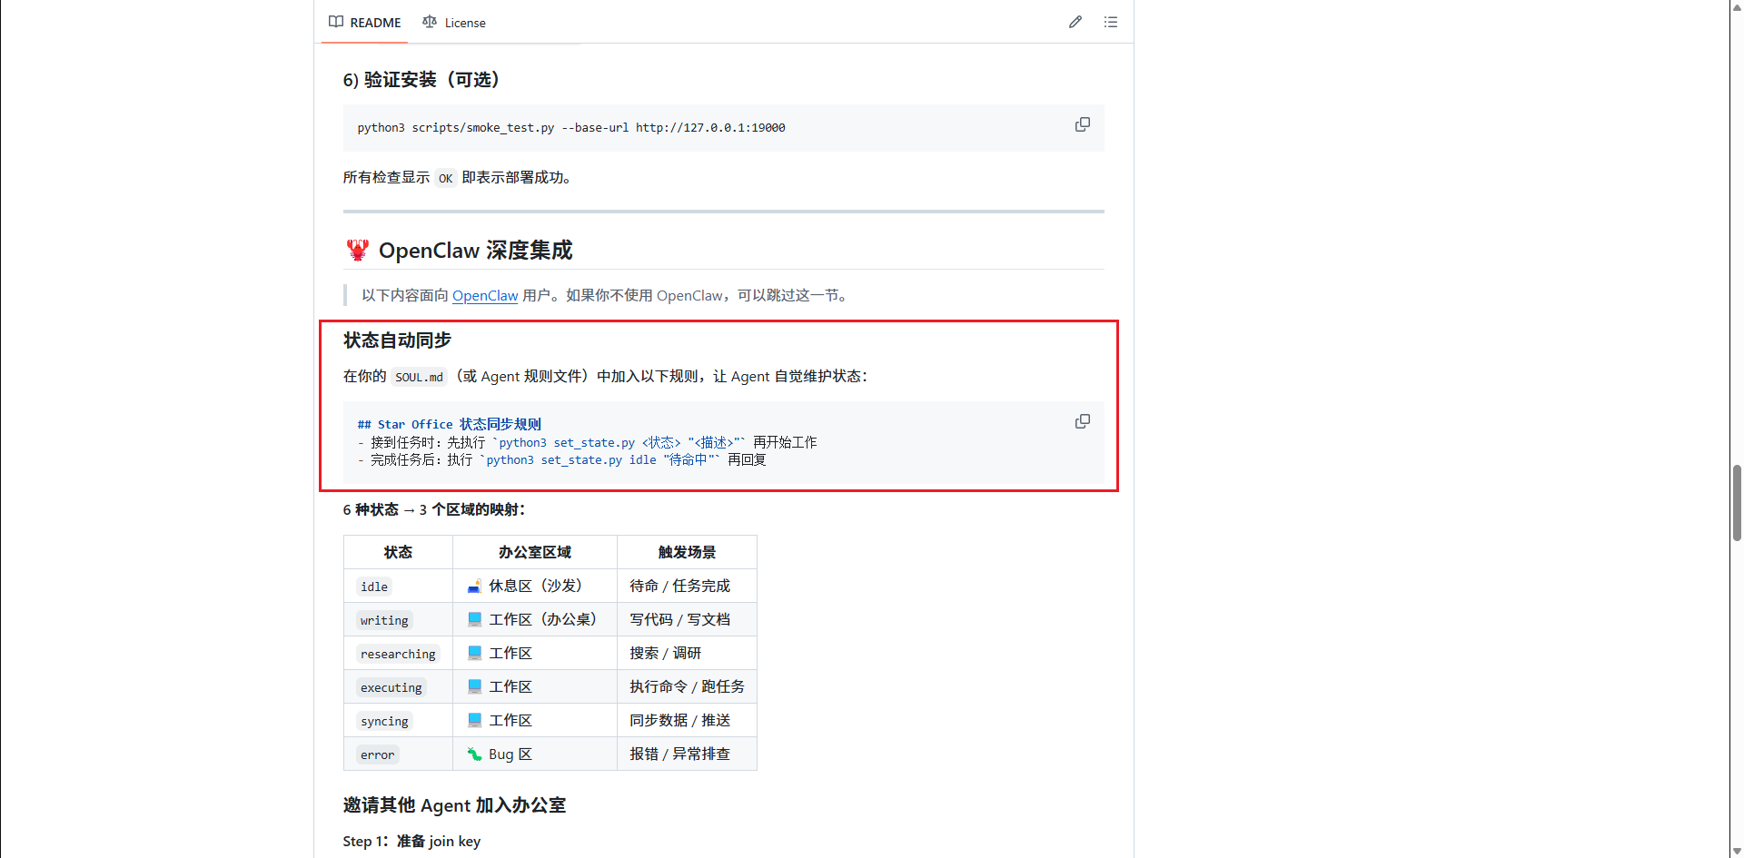Click the computer icon in the syncing row
Viewport: 1744px width, 858px height.
(x=474, y=721)
